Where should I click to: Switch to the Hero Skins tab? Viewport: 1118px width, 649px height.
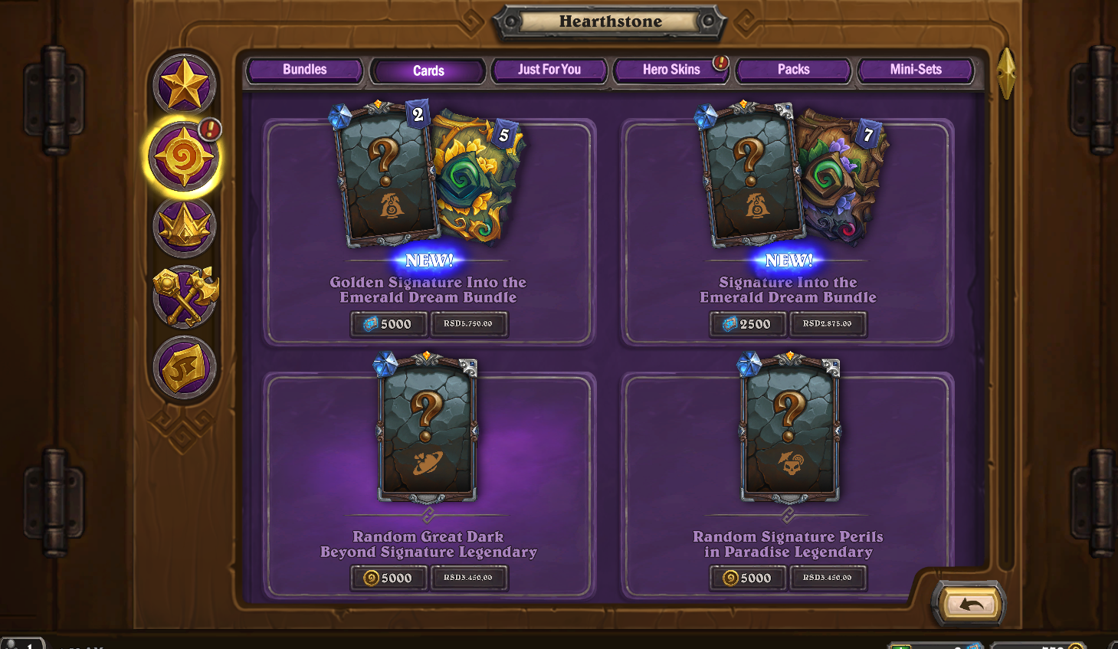pyautogui.click(x=671, y=70)
